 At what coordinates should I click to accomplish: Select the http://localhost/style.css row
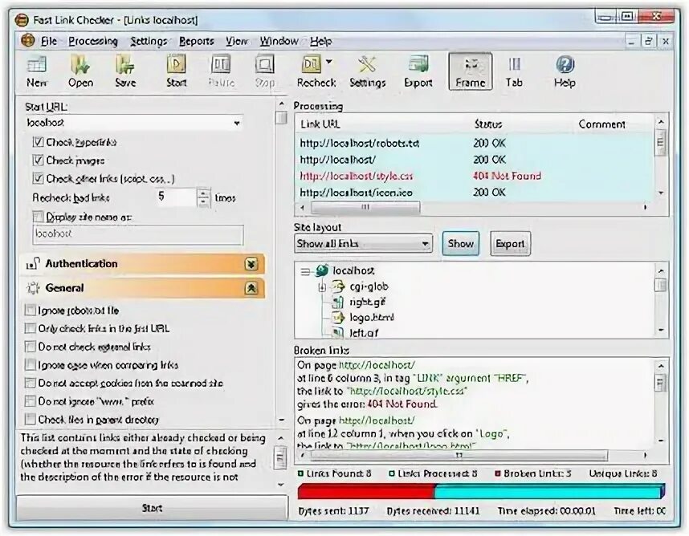pos(475,176)
